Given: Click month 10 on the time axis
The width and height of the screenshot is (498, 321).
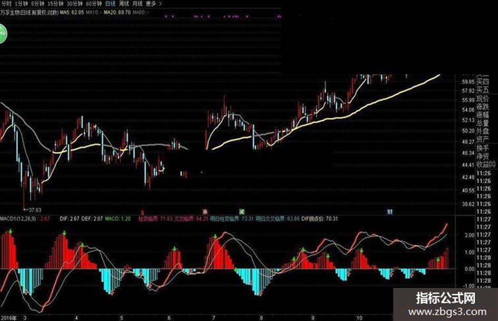Looking at the screenshot, I should (359, 318).
